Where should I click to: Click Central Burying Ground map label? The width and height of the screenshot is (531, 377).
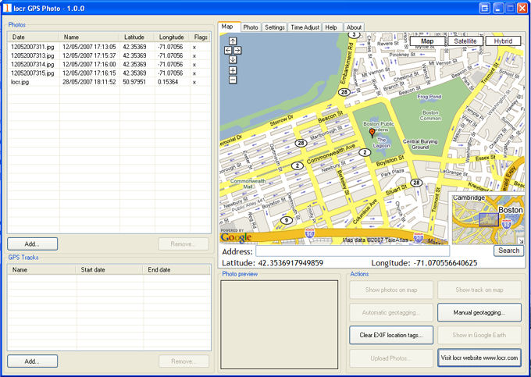420,144
